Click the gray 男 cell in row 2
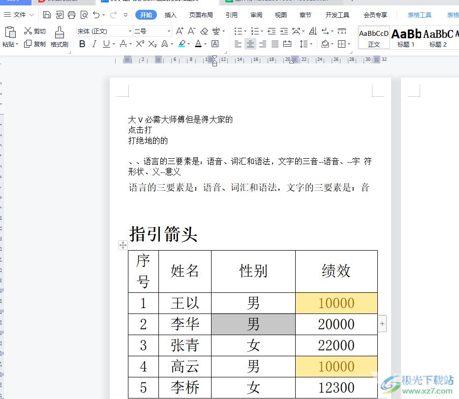 pyautogui.click(x=253, y=324)
